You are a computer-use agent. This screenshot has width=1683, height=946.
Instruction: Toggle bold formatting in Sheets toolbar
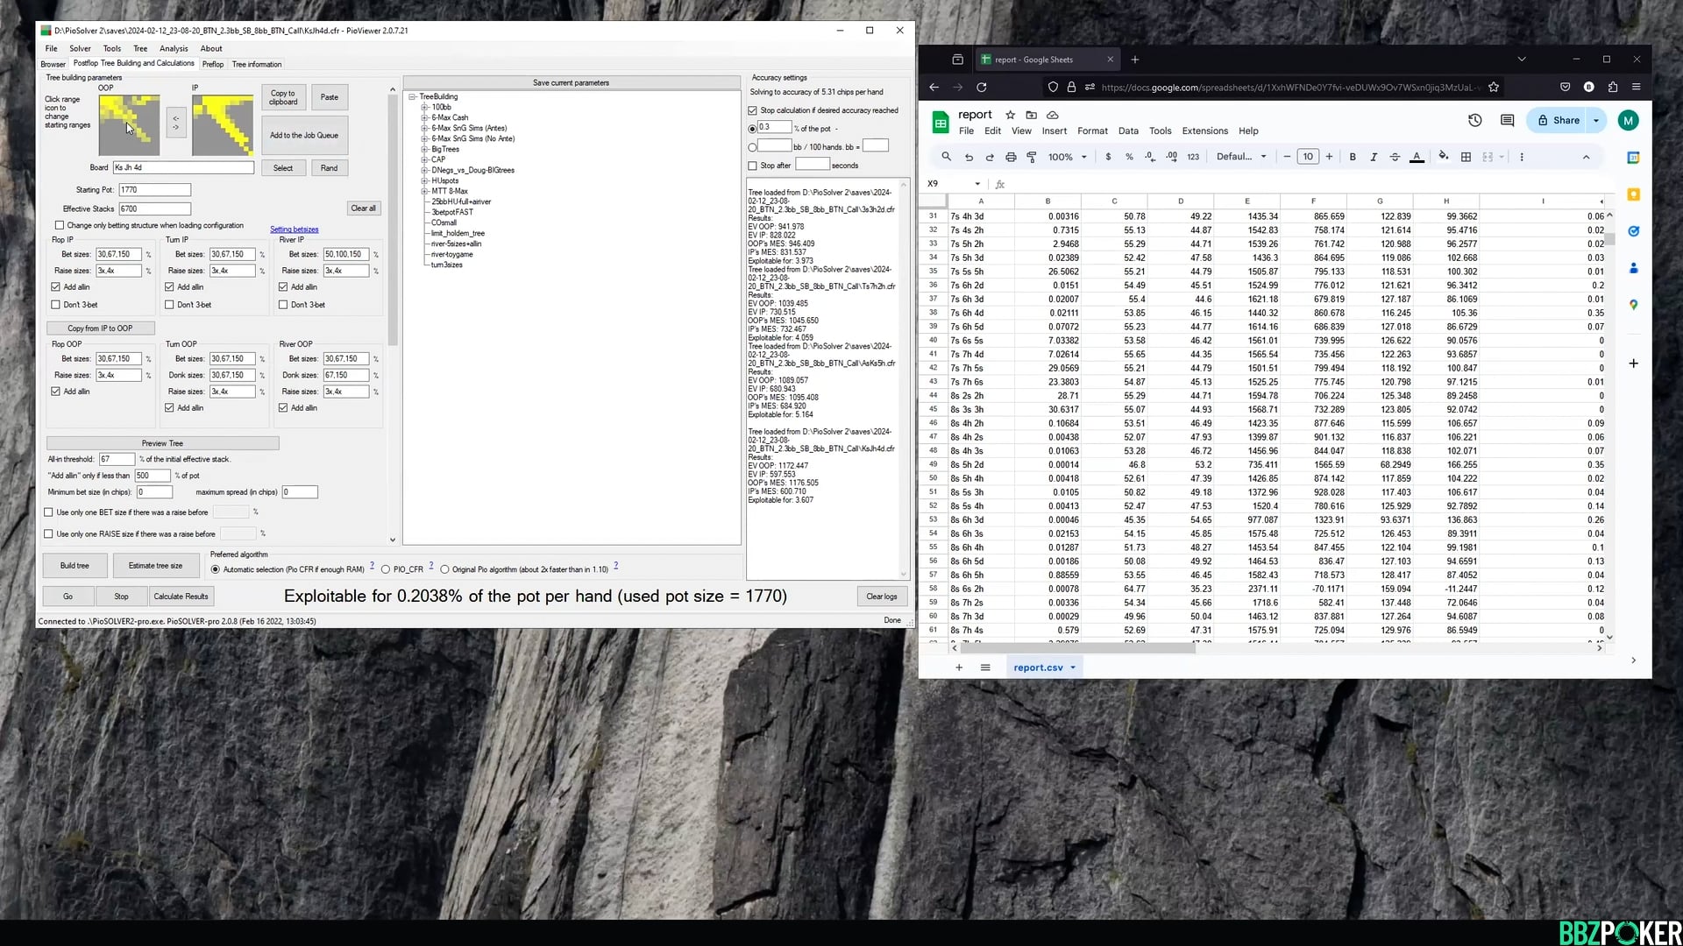point(1353,157)
